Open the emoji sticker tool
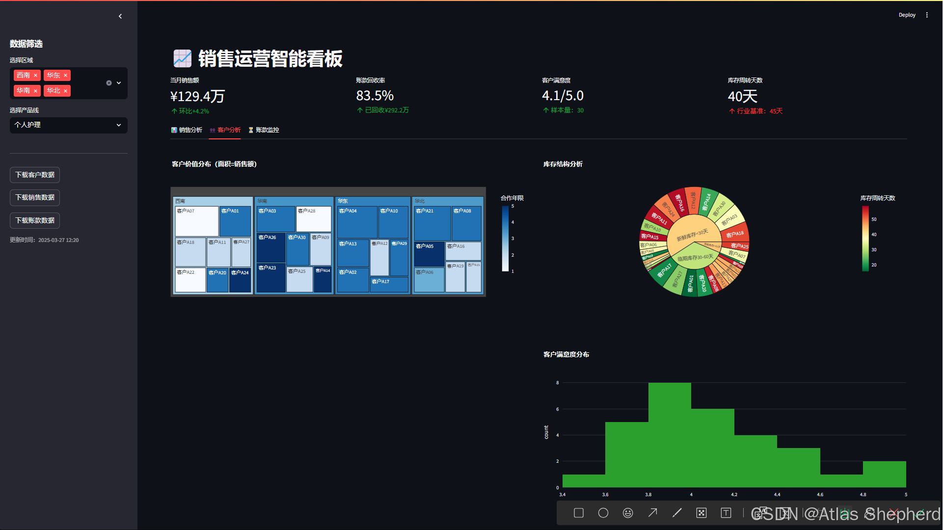Image resolution: width=943 pixels, height=530 pixels. [628, 513]
